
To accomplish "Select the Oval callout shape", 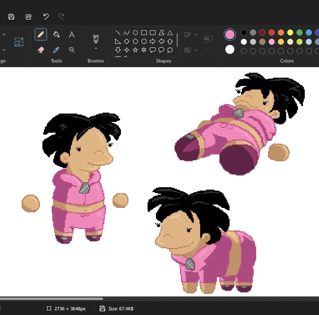I will (x=161, y=50).
